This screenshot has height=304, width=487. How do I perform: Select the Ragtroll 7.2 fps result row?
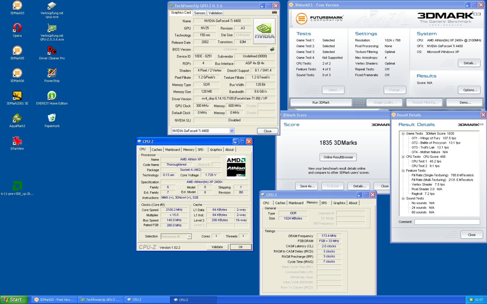click(423, 194)
